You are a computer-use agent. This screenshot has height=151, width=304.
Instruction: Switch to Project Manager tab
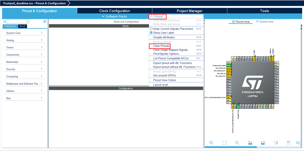coord(189,11)
